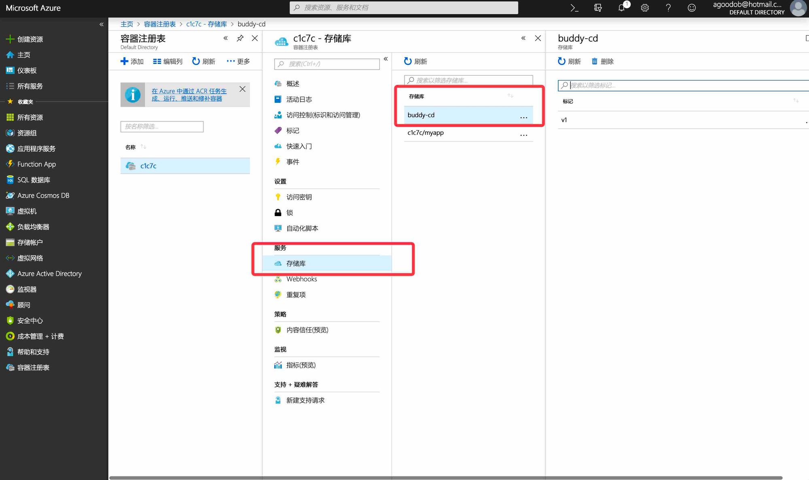This screenshot has width=809, height=480.
Task: Click the horizontal scrollbar at bottom
Action: coord(445,478)
